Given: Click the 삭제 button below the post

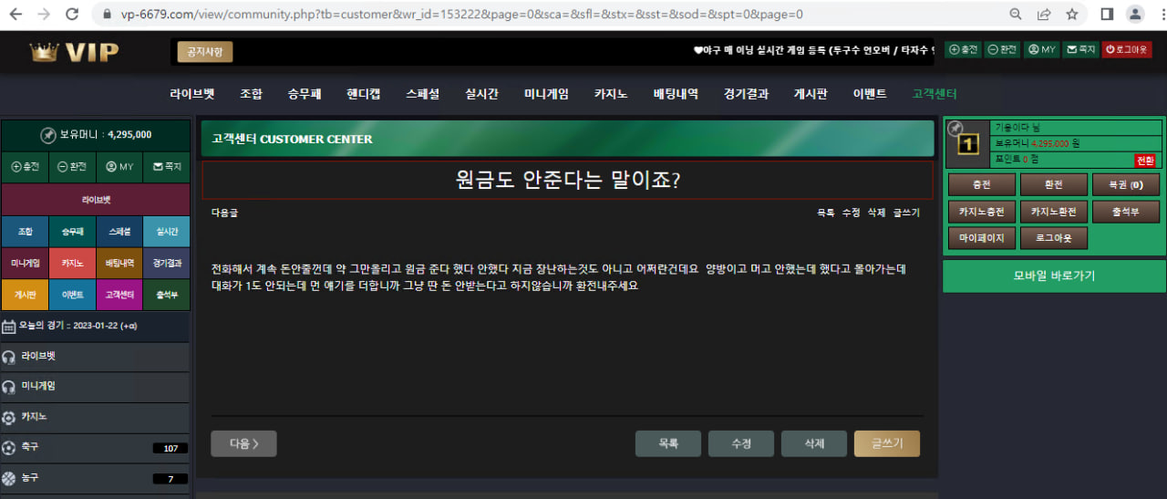Looking at the screenshot, I should click(813, 443).
